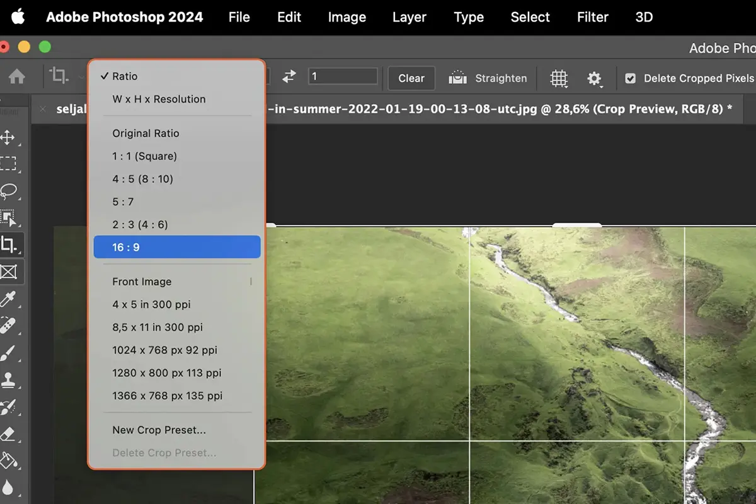Open the Filter menu
756x504 pixels.
point(592,17)
